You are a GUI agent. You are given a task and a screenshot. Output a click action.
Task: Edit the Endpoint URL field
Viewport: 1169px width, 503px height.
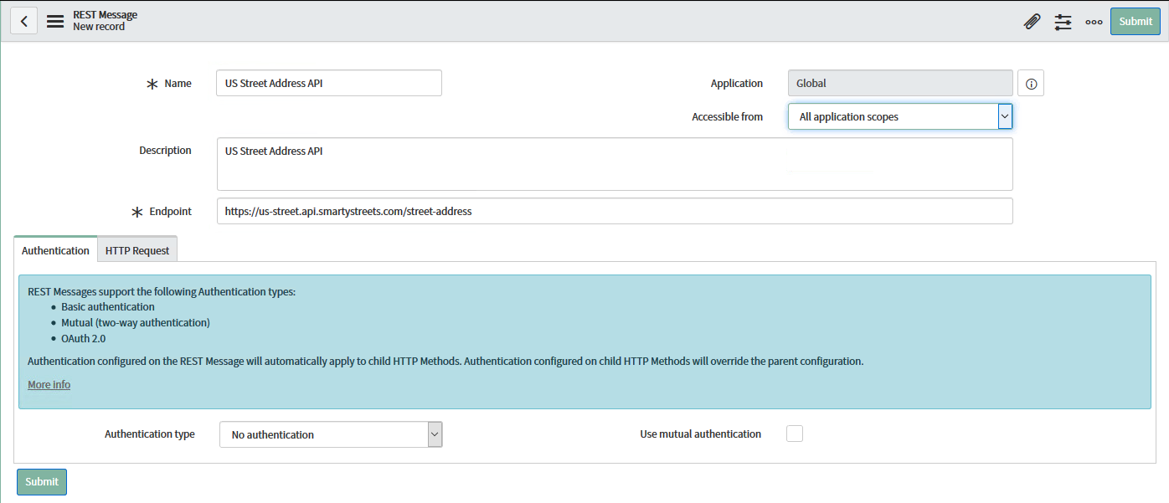615,211
